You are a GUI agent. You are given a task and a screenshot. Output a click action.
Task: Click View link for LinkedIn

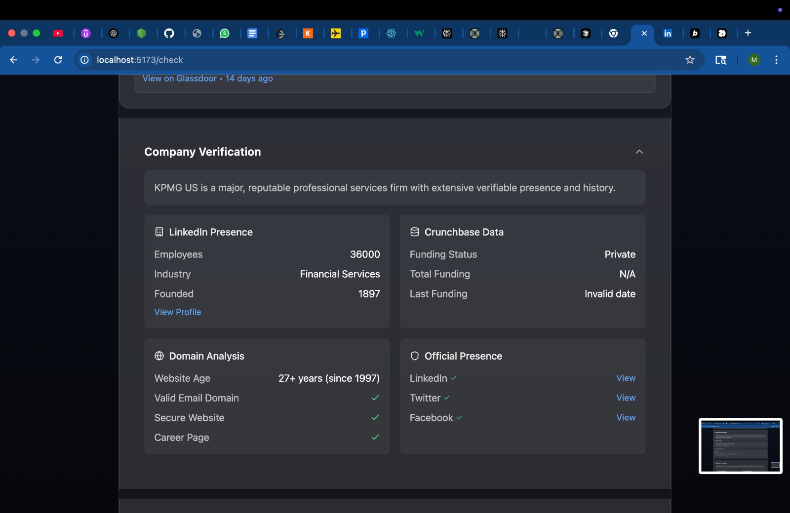coord(626,378)
